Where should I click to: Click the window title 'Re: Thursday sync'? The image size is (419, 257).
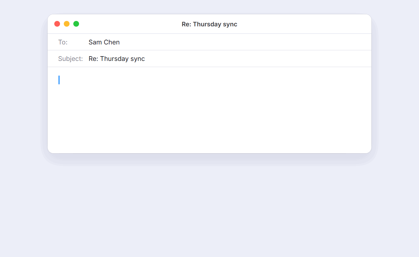point(209,24)
